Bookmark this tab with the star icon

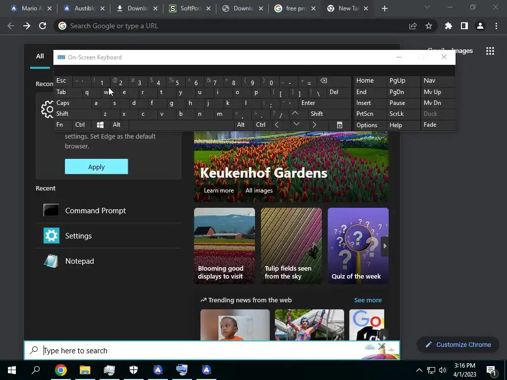point(429,26)
